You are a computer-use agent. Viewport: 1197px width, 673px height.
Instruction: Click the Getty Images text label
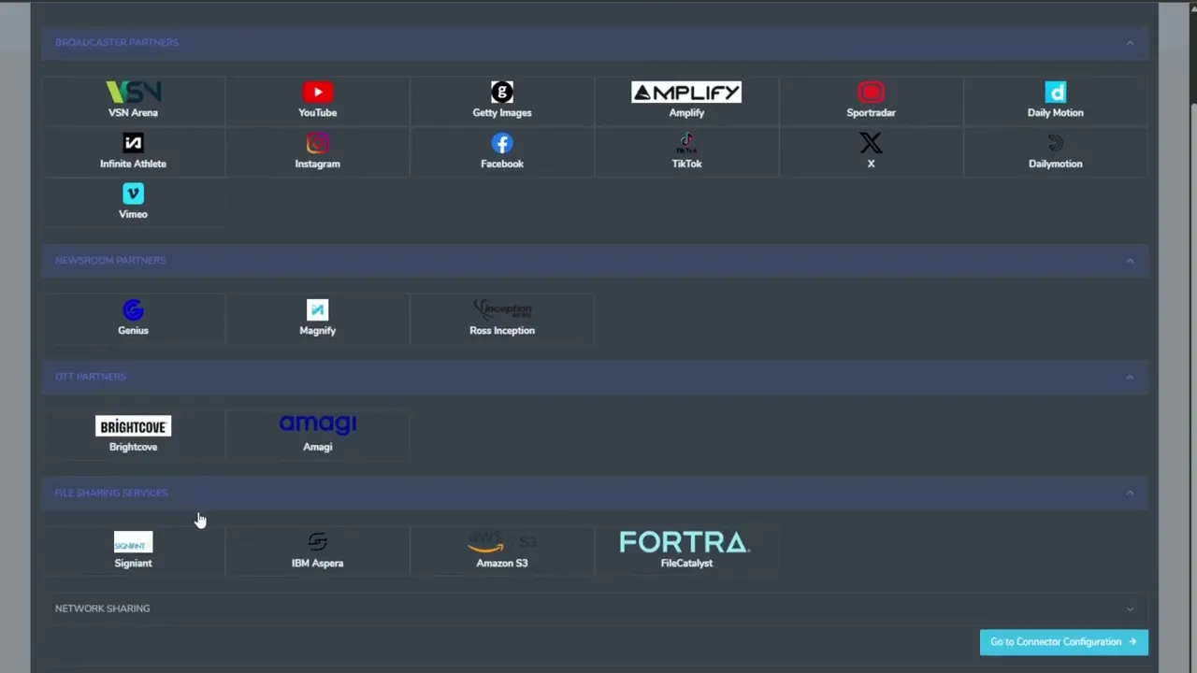point(502,112)
